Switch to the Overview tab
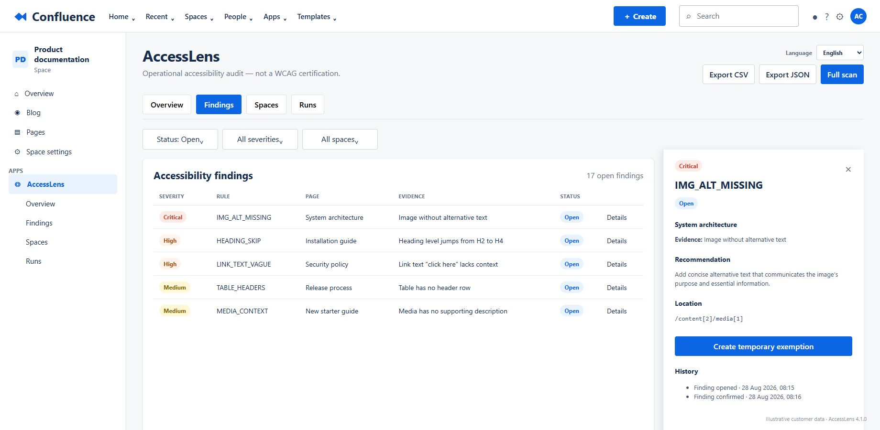The width and height of the screenshot is (880, 430). 167,105
